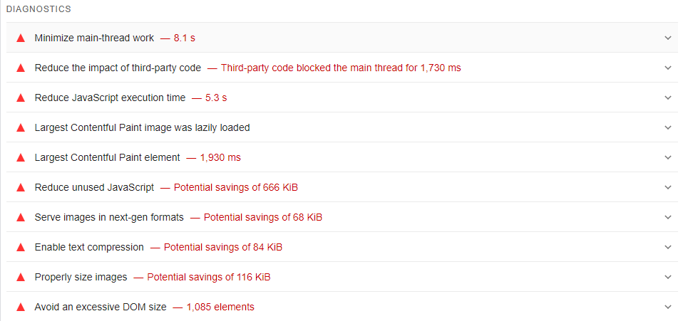Click the Properly size images audit title
Viewport: 683px width, 321px height.
[81, 277]
